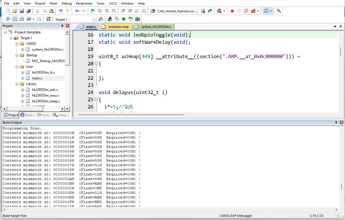Select hk32f030m_beep.c file
Screen dimensions: 345x220
point(46,101)
